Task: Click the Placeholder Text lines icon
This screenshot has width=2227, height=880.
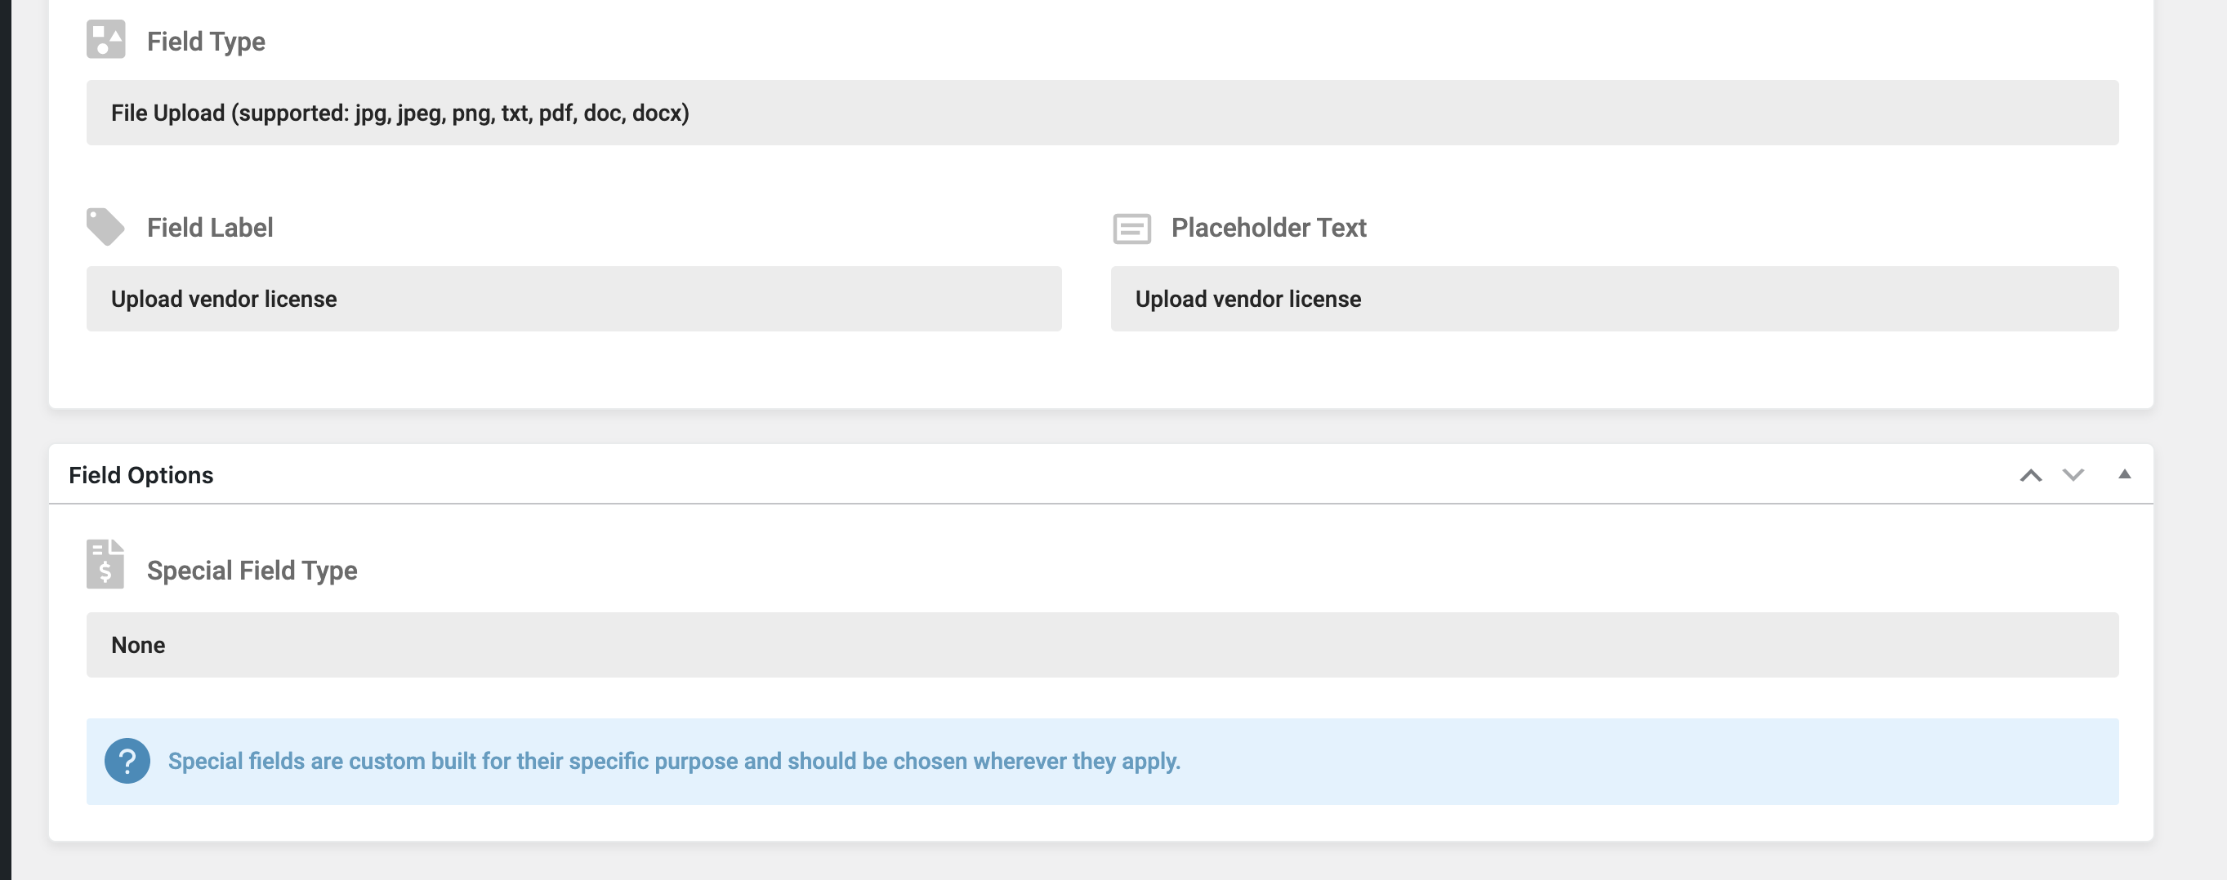Action: click(1131, 229)
